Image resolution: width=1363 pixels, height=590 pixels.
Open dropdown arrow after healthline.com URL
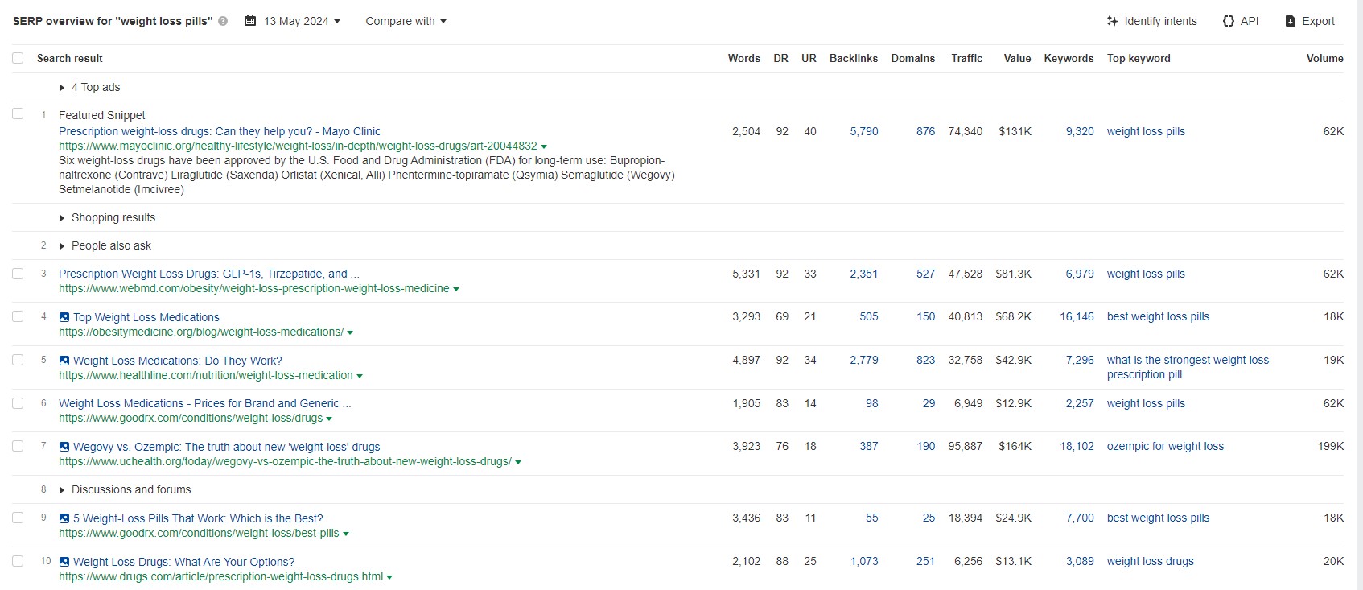click(360, 376)
